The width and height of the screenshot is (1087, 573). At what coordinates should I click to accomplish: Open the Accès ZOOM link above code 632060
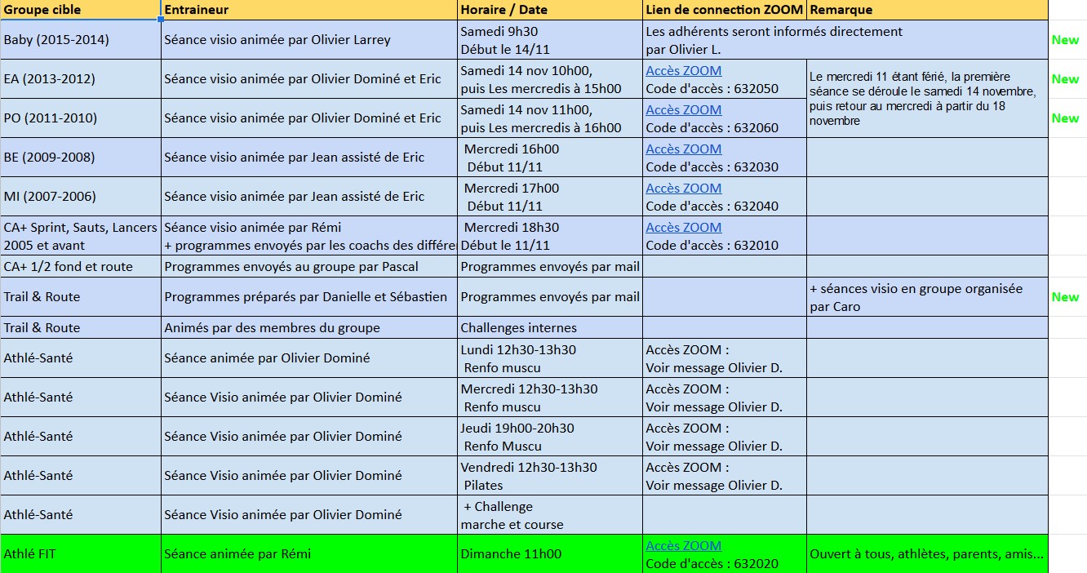pos(684,110)
